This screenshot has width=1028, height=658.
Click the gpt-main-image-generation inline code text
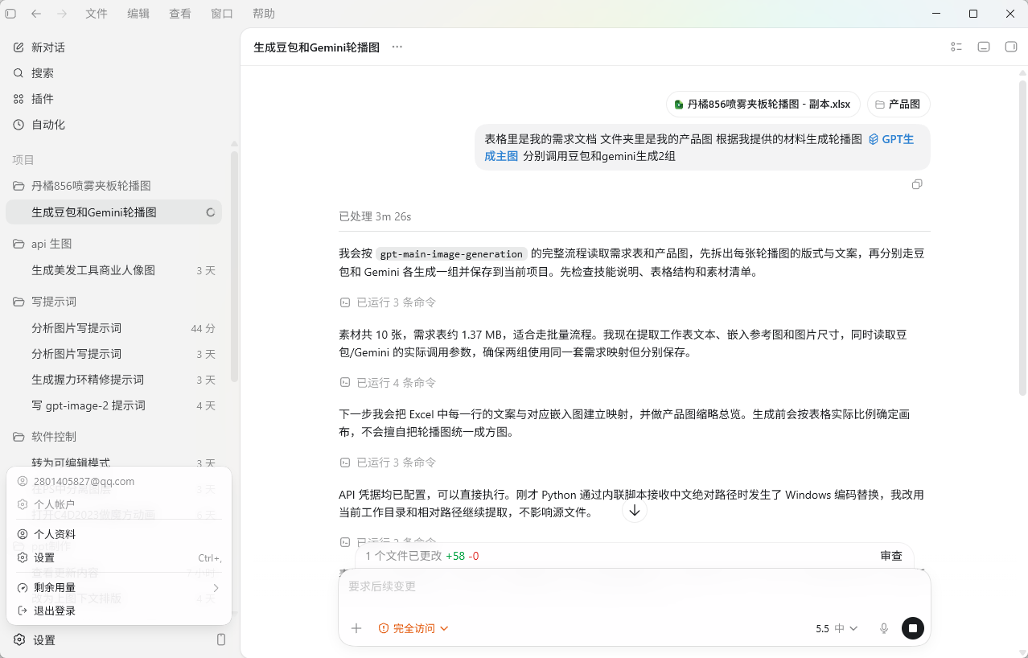(451, 253)
